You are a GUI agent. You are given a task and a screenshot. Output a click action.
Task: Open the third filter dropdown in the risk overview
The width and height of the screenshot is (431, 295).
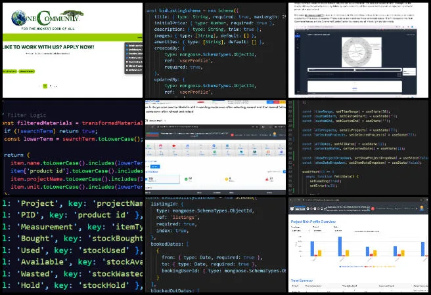click(342, 231)
